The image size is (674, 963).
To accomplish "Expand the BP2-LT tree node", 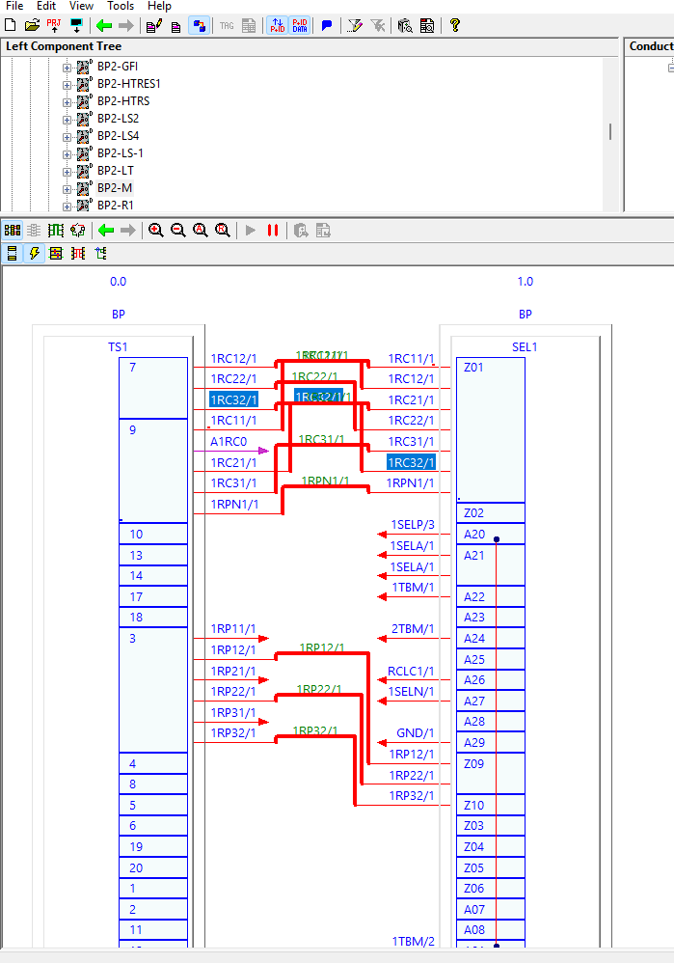I will coord(67,172).
